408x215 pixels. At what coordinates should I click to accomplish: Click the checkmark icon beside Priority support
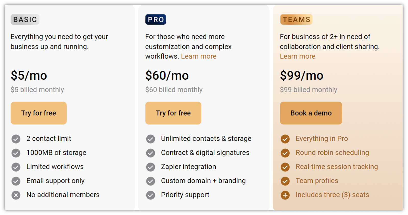(150, 195)
